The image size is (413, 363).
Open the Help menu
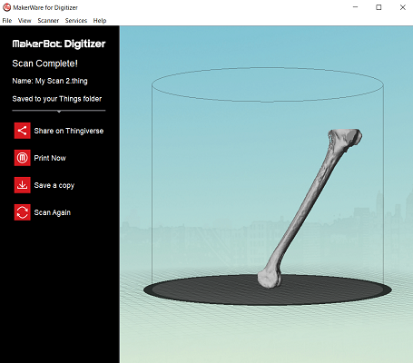(x=100, y=21)
